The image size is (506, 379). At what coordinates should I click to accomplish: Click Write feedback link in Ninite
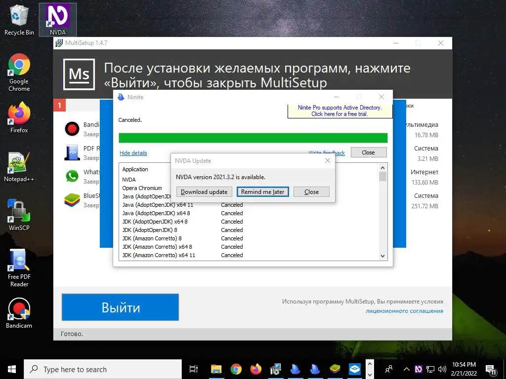(327, 153)
